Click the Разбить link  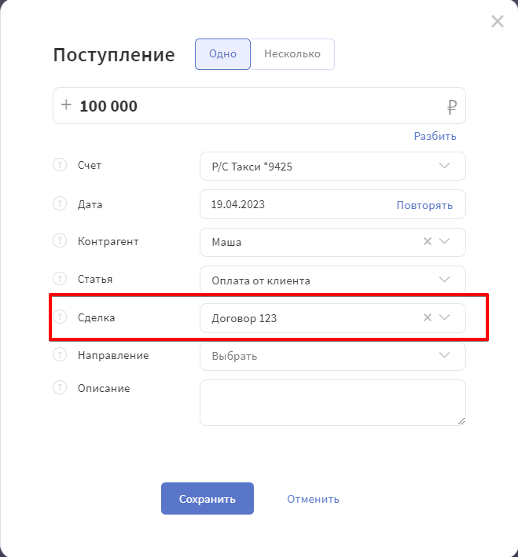click(x=435, y=136)
